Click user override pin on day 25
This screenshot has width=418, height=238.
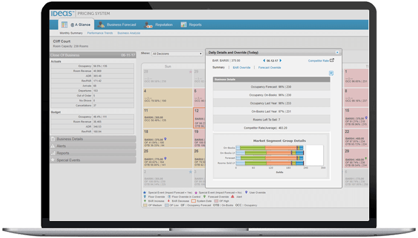166,159
